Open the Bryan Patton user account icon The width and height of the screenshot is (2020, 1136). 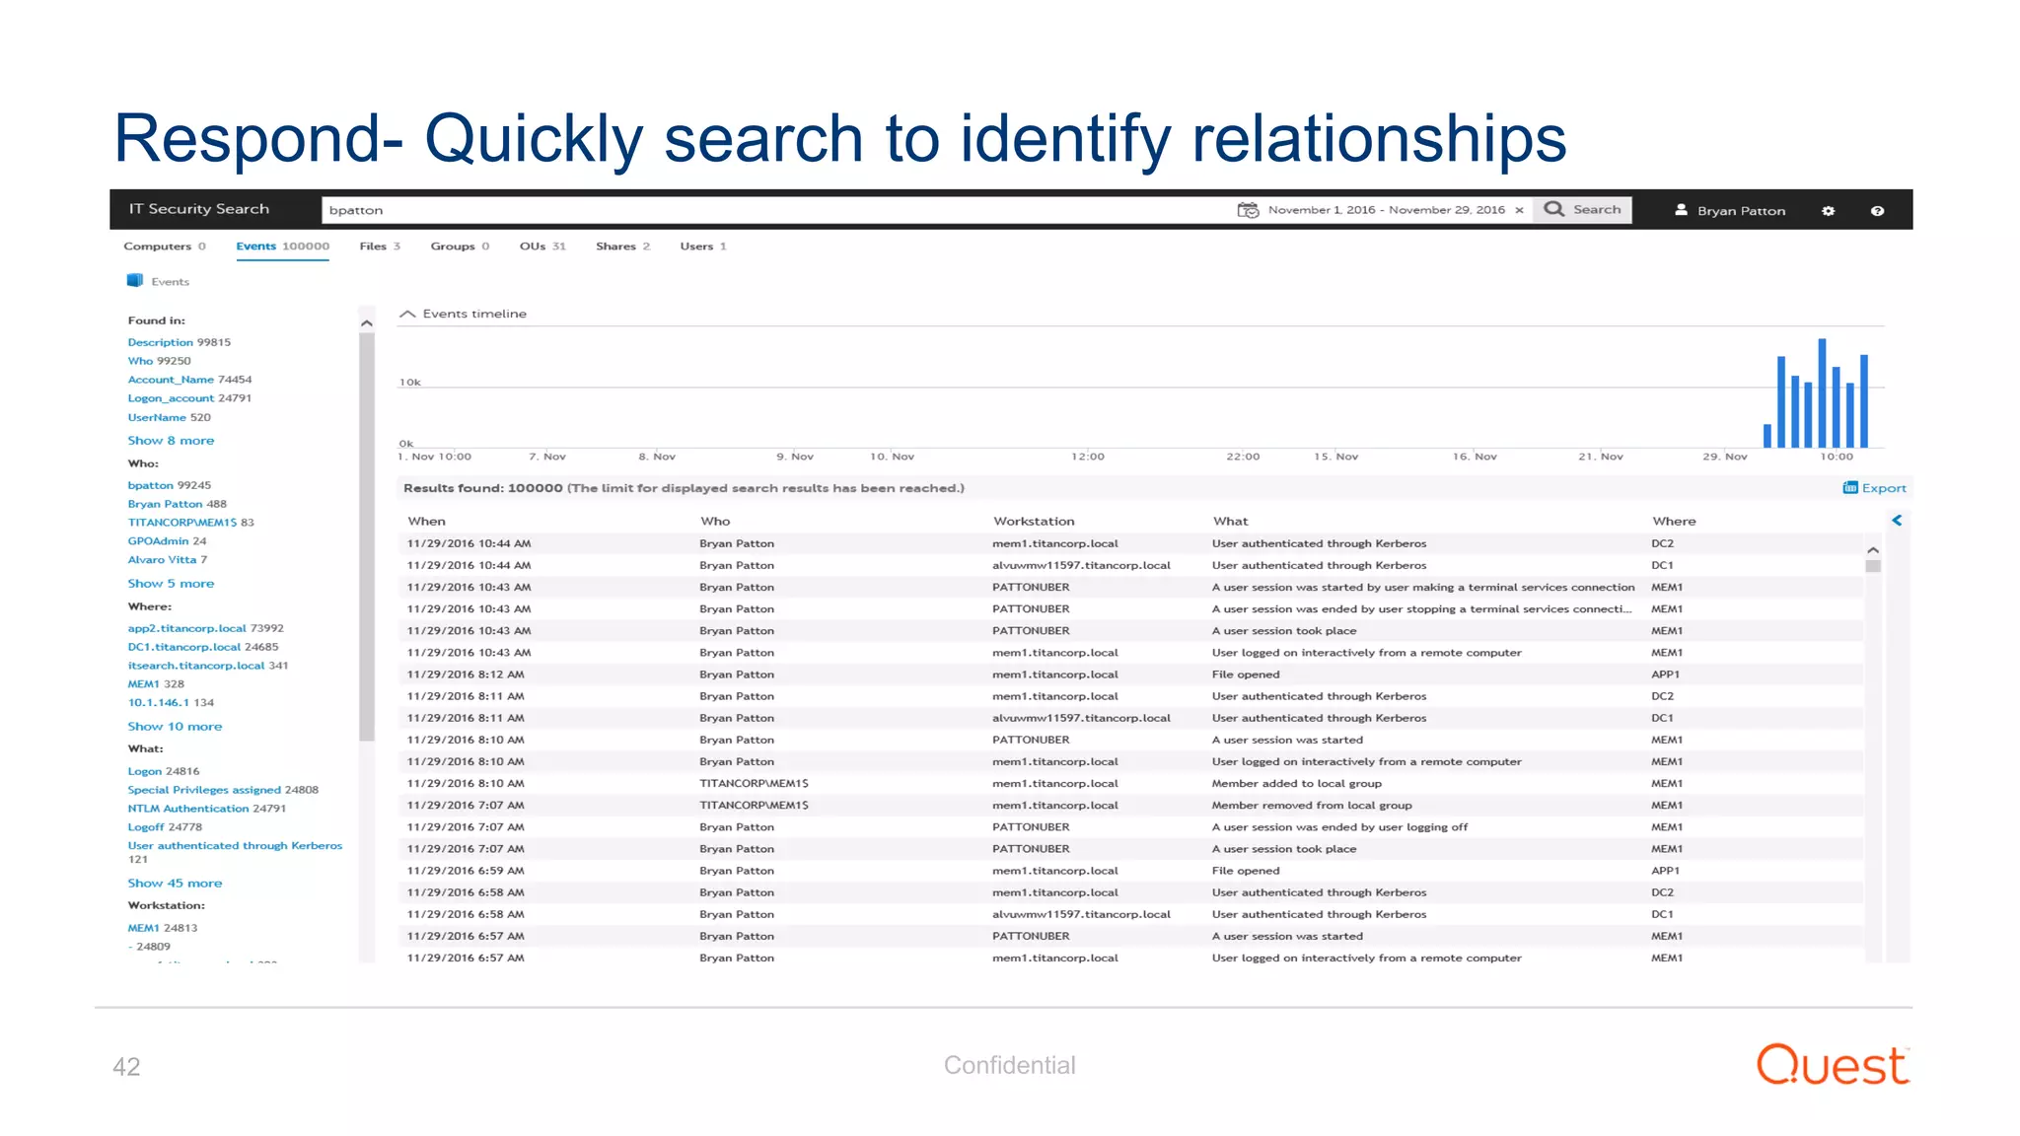click(1681, 210)
